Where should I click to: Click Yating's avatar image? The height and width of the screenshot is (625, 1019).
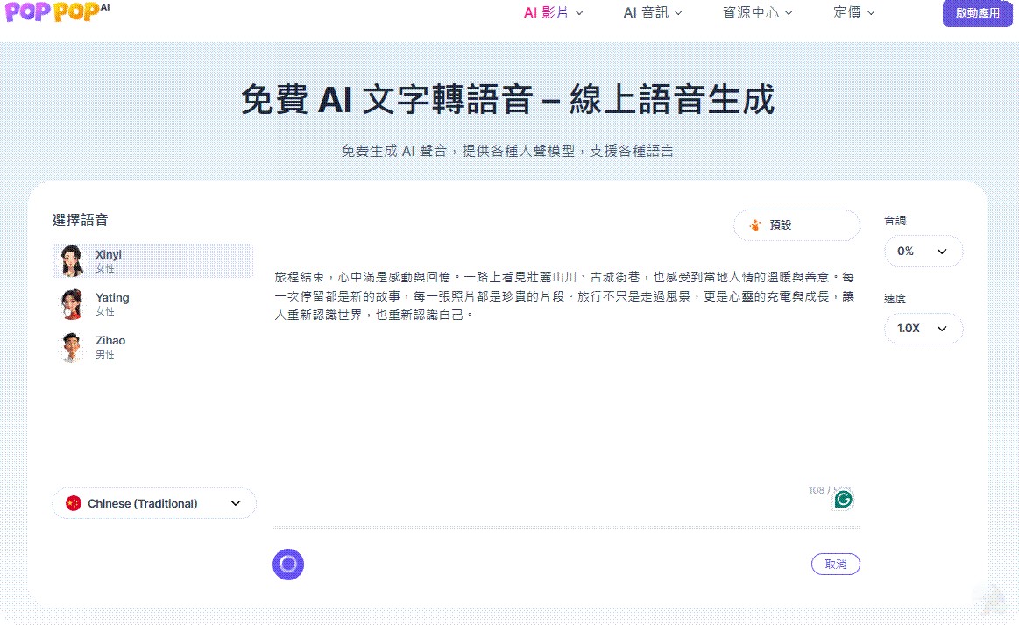click(72, 303)
